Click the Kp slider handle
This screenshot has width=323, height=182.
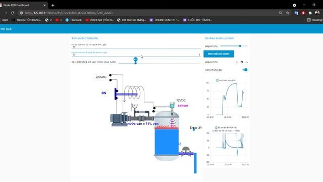pos(136,63)
